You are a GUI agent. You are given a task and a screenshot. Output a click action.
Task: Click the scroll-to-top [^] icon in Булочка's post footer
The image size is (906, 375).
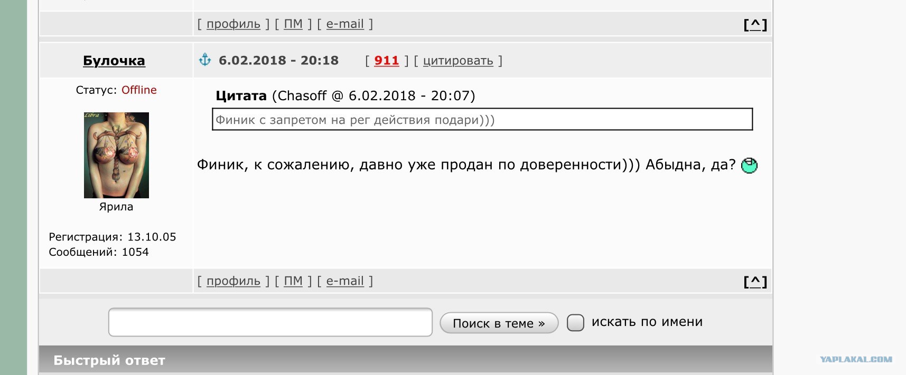[755, 282]
